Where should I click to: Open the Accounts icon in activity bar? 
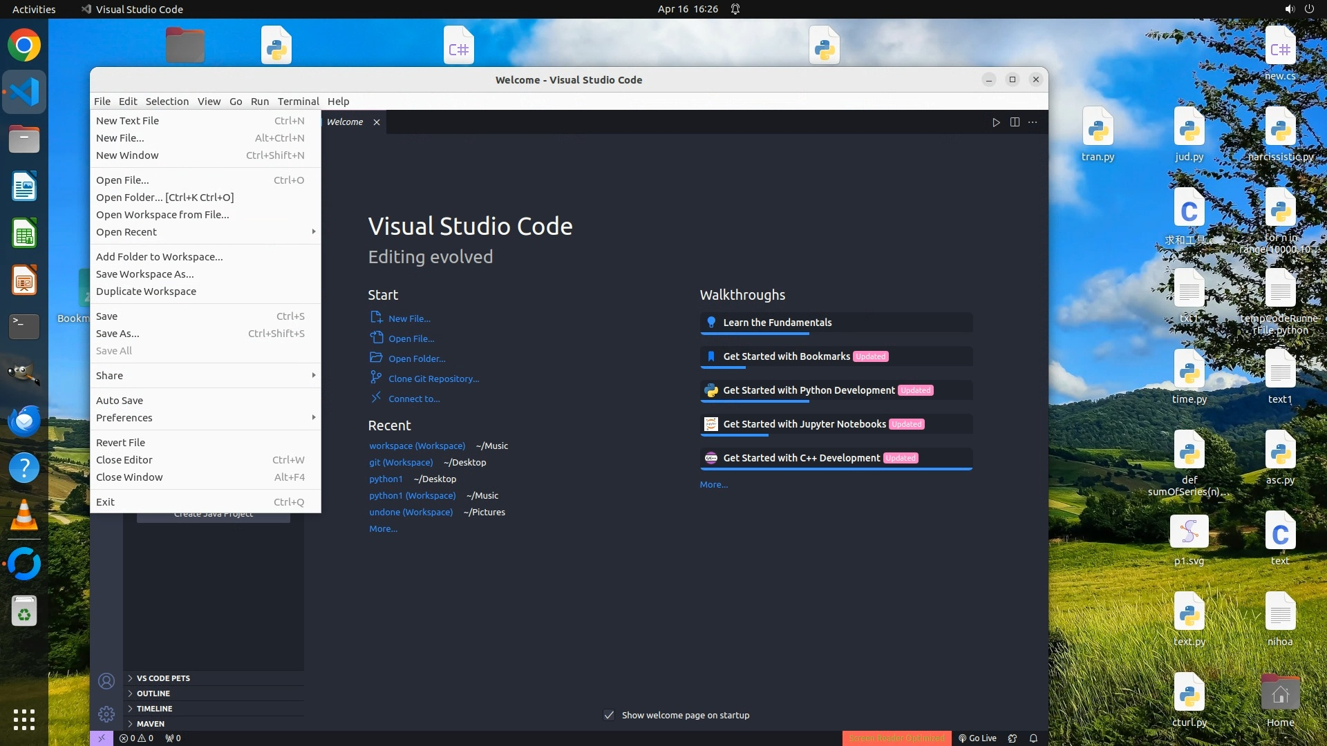coord(106,681)
